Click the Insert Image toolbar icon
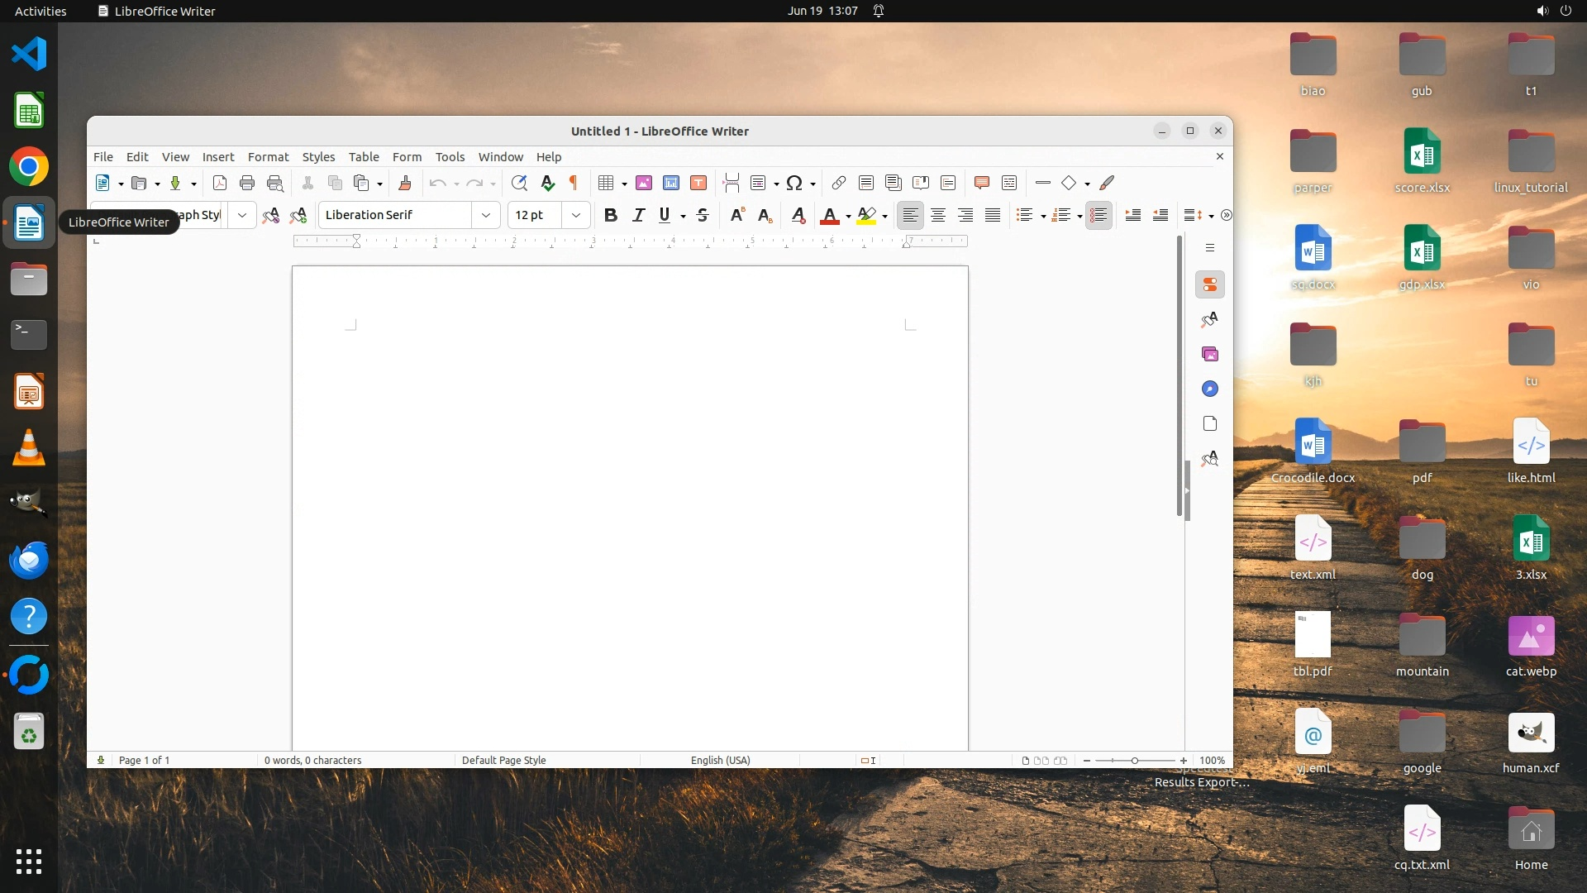This screenshot has width=1587, height=893. coord(644,184)
